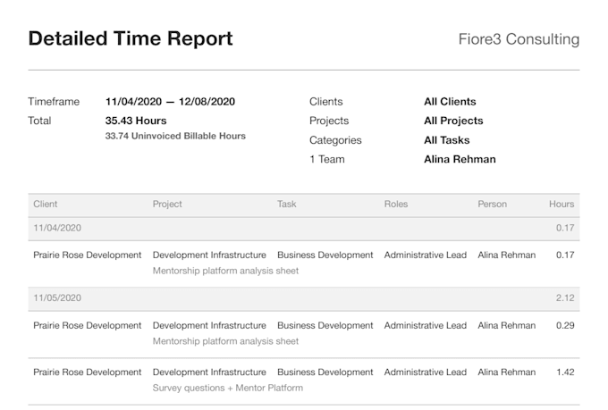Click the Person column header
Viewport: 608px width, 410px height.
tap(492, 205)
